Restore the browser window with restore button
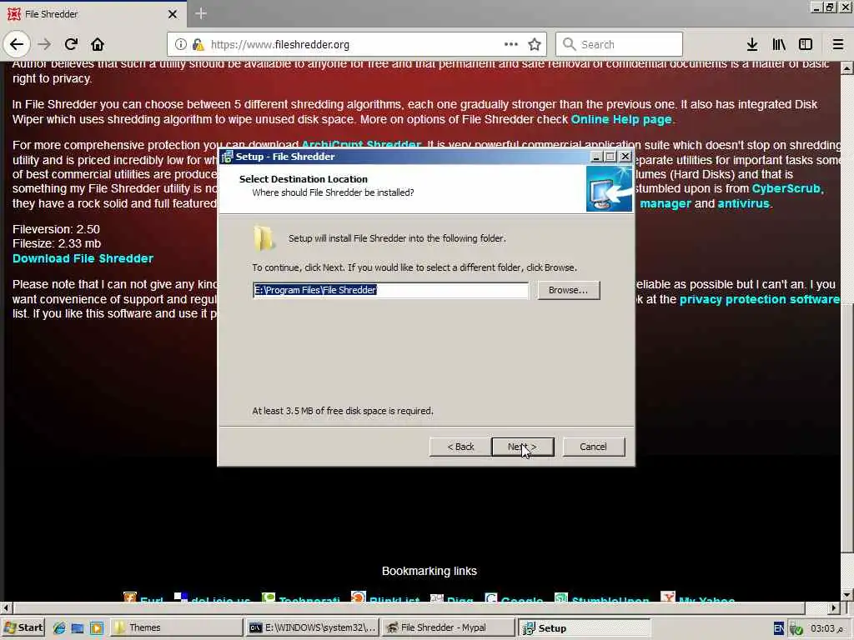This screenshot has height=640, width=854. [830, 7]
